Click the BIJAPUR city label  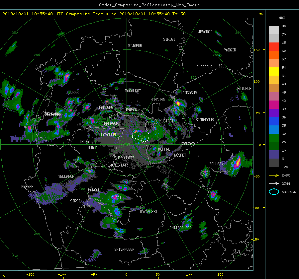click(135, 46)
